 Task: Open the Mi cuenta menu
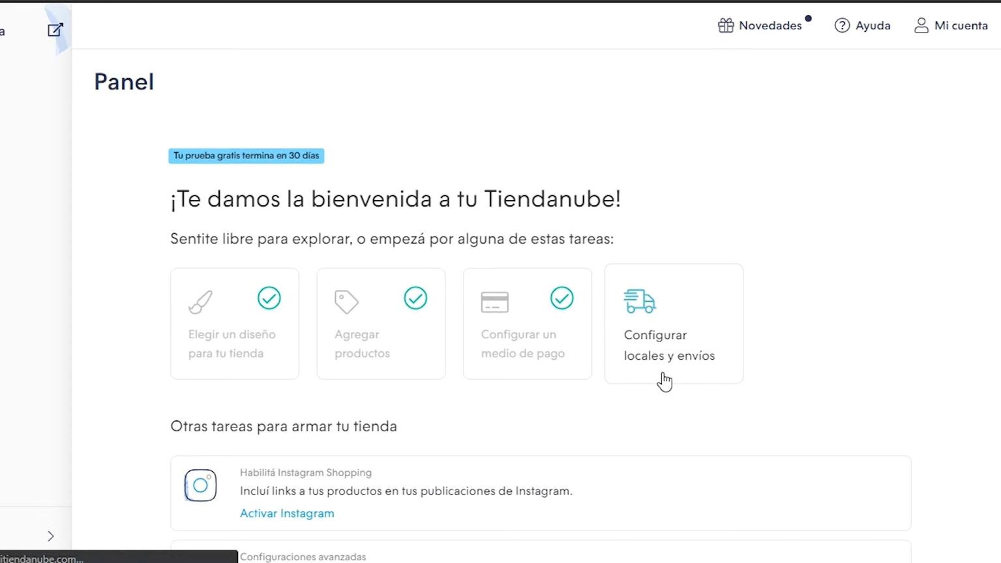pos(951,25)
